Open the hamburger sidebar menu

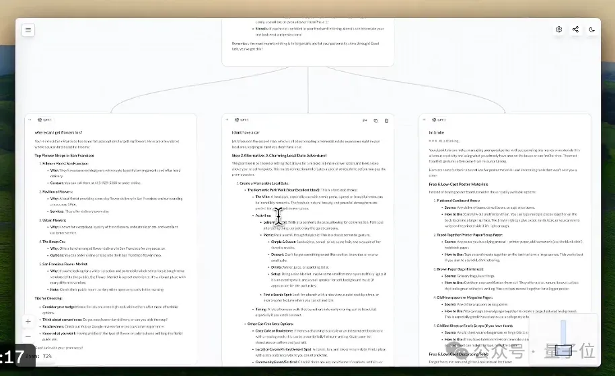[x=28, y=30]
